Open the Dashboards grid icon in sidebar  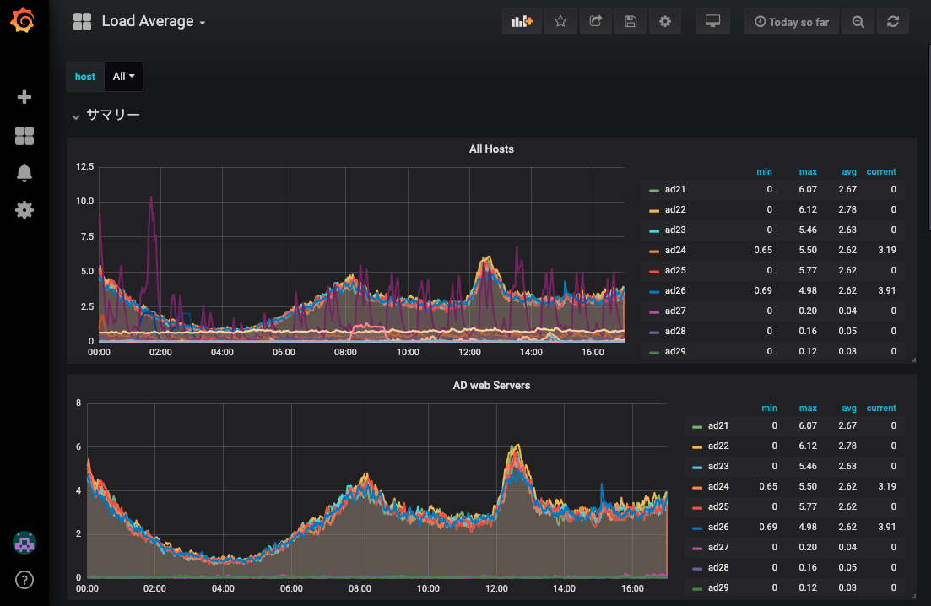pyautogui.click(x=24, y=136)
